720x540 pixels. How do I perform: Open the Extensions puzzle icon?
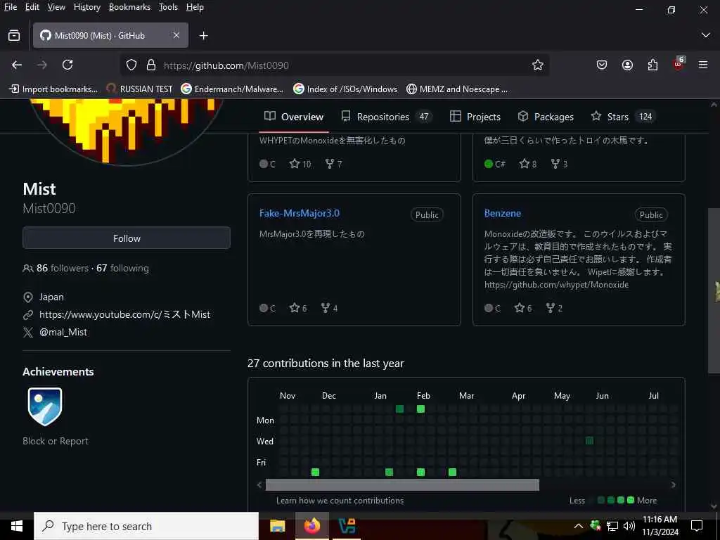[x=652, y=65]
